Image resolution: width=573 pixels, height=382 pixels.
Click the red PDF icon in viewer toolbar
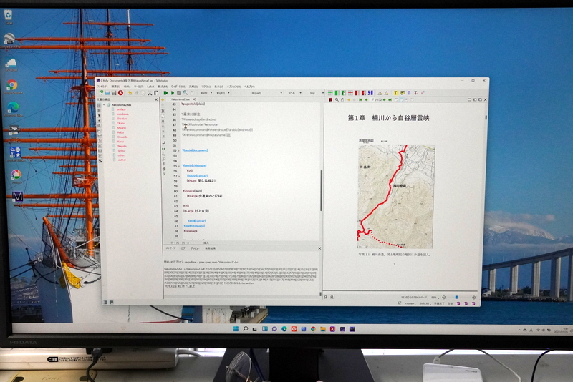[x=330, y=99]
